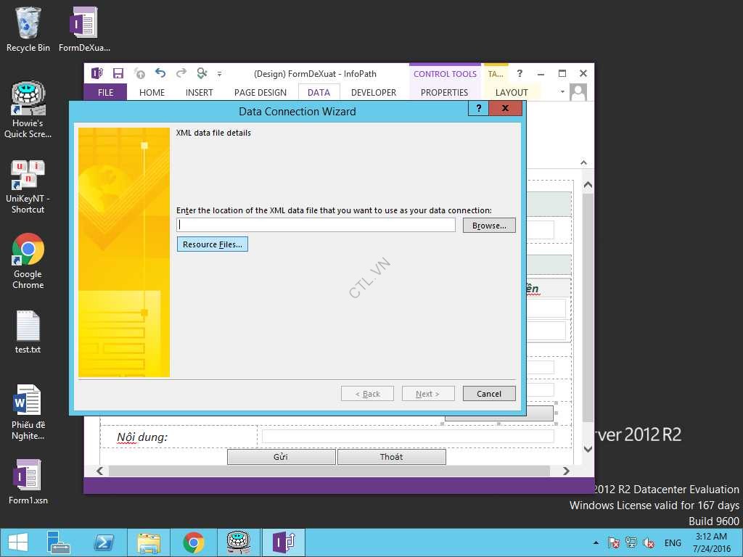This screenshot has height=557, width=743.
Task: Click the Browse... button
Action: click(x=489, y=226)
